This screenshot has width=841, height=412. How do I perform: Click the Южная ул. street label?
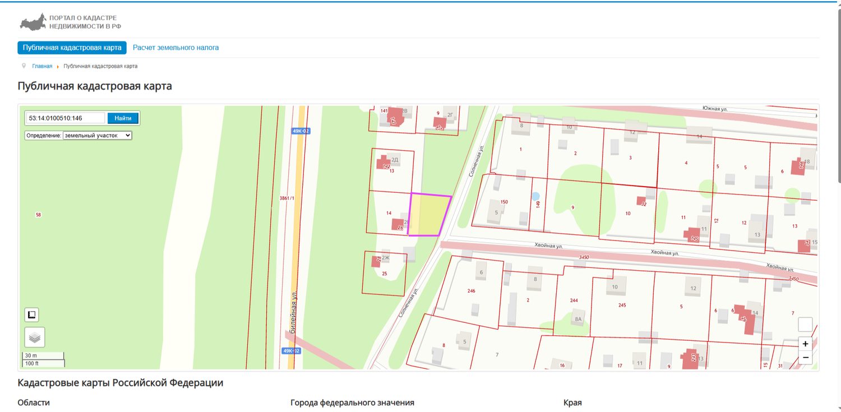coord(714,109)
